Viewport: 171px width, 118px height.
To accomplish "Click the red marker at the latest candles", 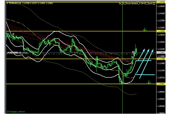I will click(133, 52).
